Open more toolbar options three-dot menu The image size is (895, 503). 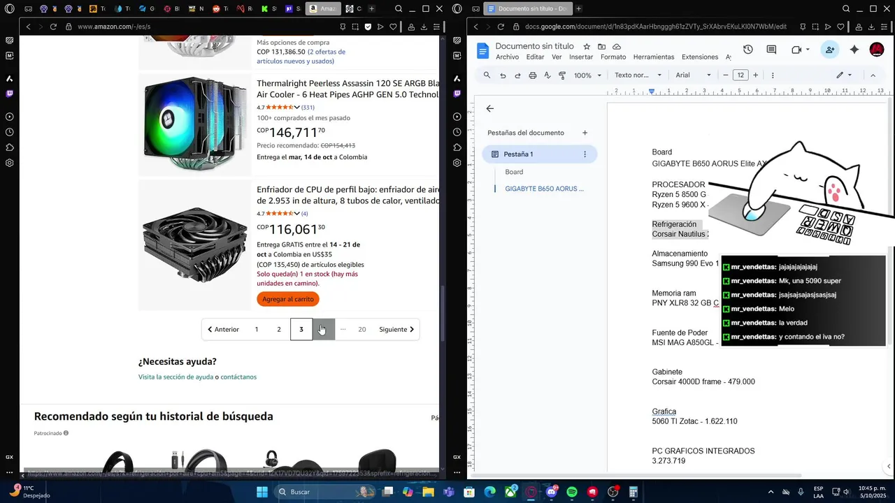pyautogui.click(x=773, y=75)
